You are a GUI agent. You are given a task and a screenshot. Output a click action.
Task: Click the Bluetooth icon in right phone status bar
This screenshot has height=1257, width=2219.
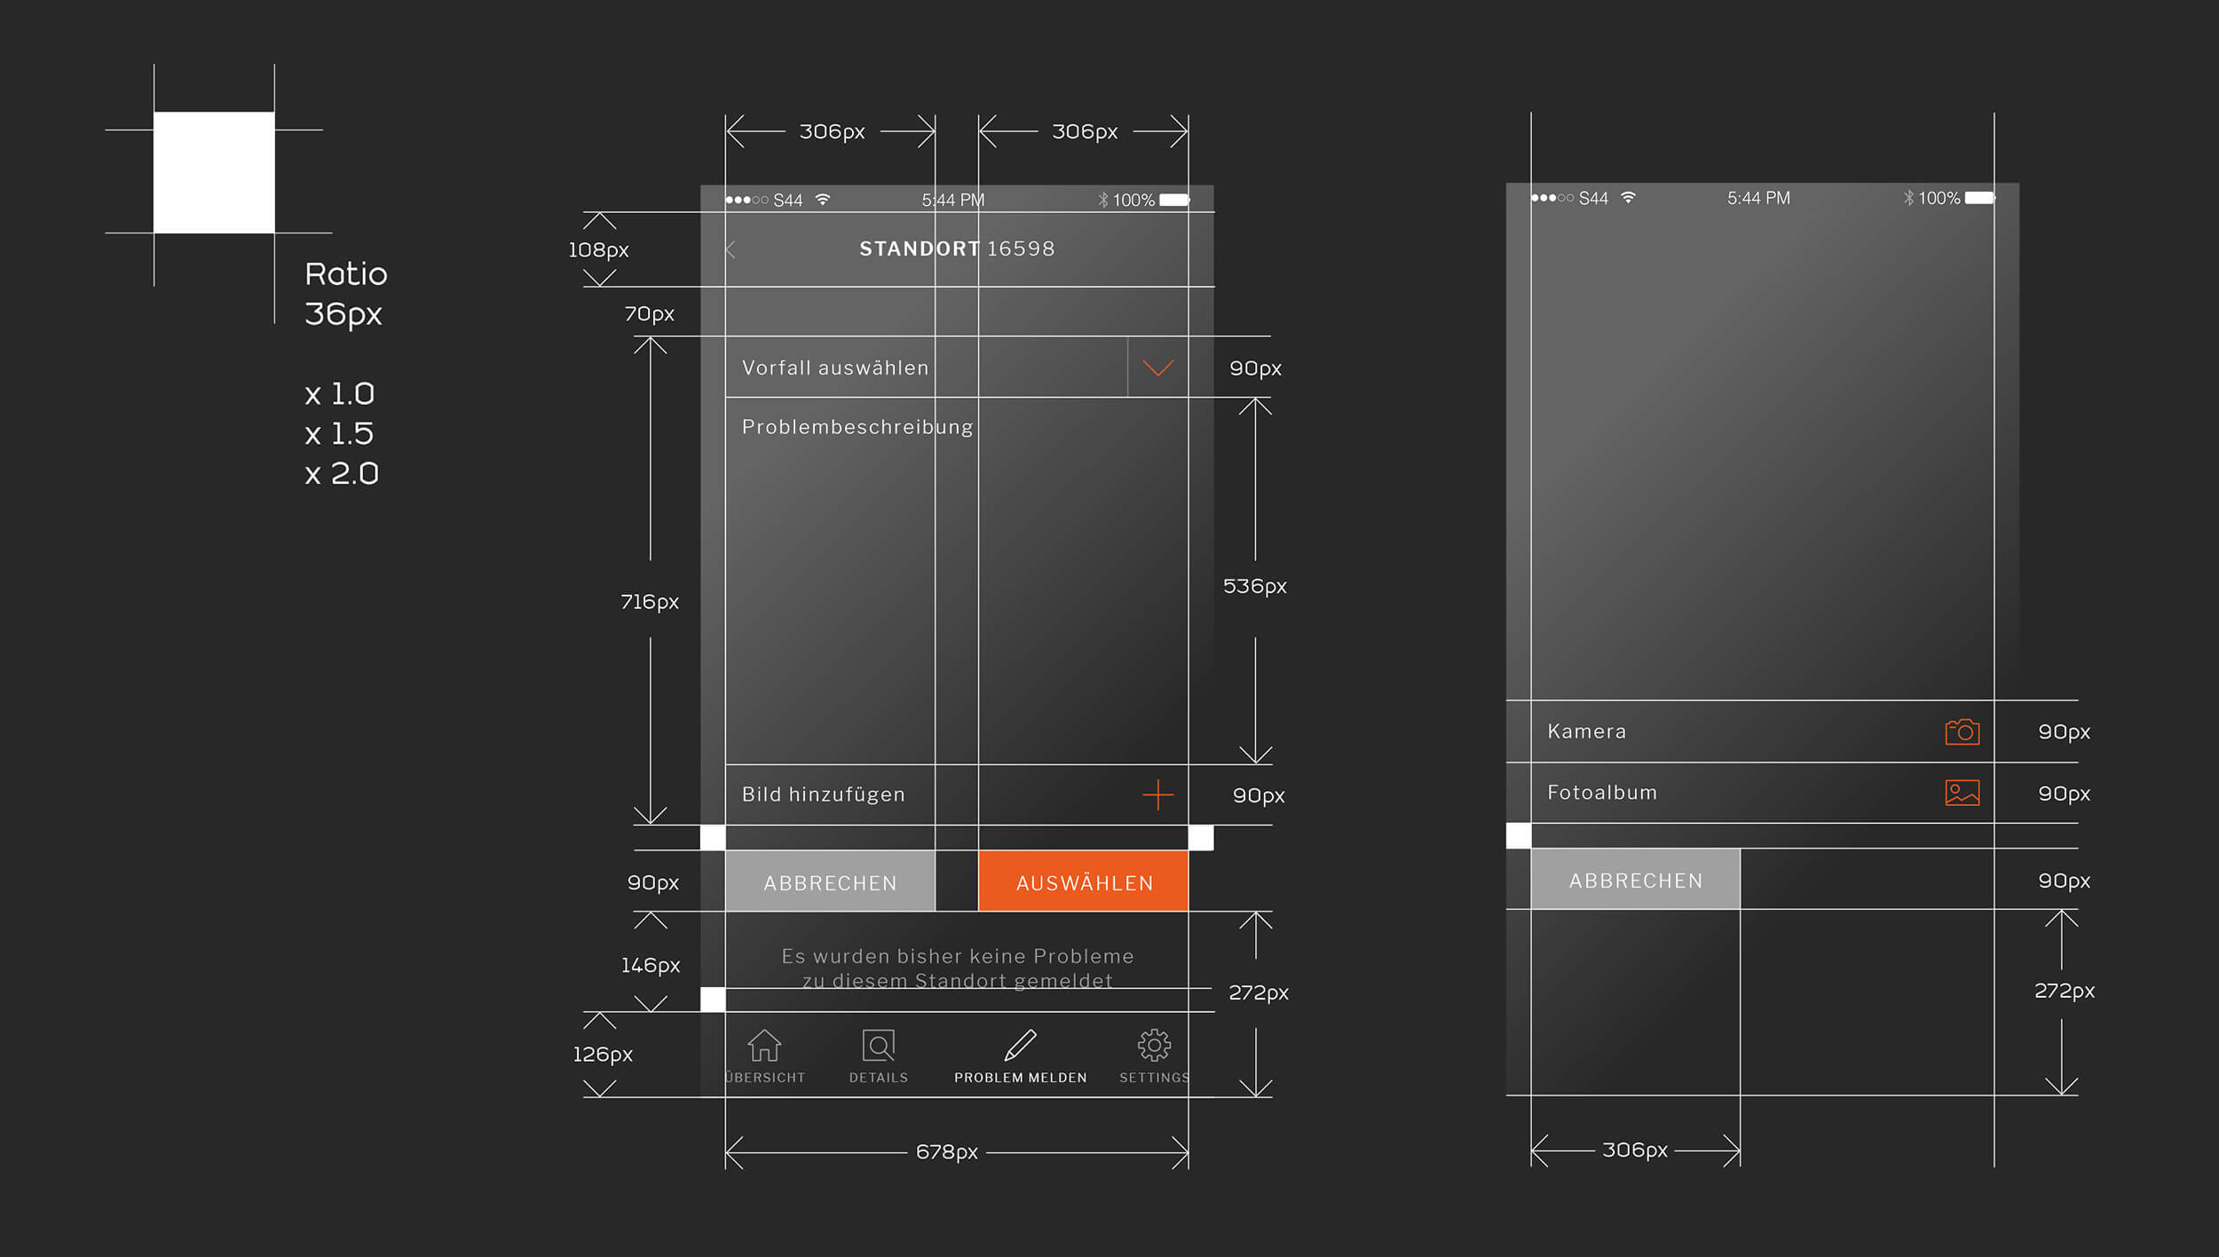(x=1908, y=197)
